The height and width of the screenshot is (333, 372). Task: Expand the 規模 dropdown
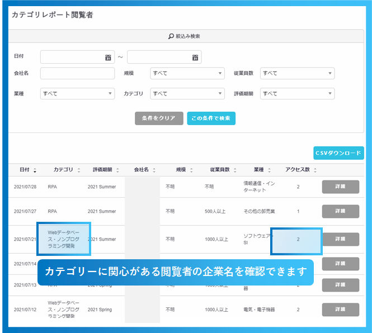187,73
